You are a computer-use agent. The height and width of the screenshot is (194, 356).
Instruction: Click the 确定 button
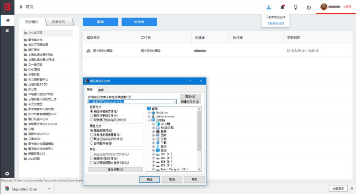pyautogui.click(x=150, y=179)
